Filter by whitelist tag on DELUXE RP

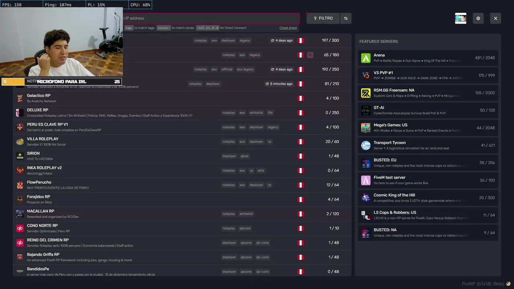click(256, 113)
